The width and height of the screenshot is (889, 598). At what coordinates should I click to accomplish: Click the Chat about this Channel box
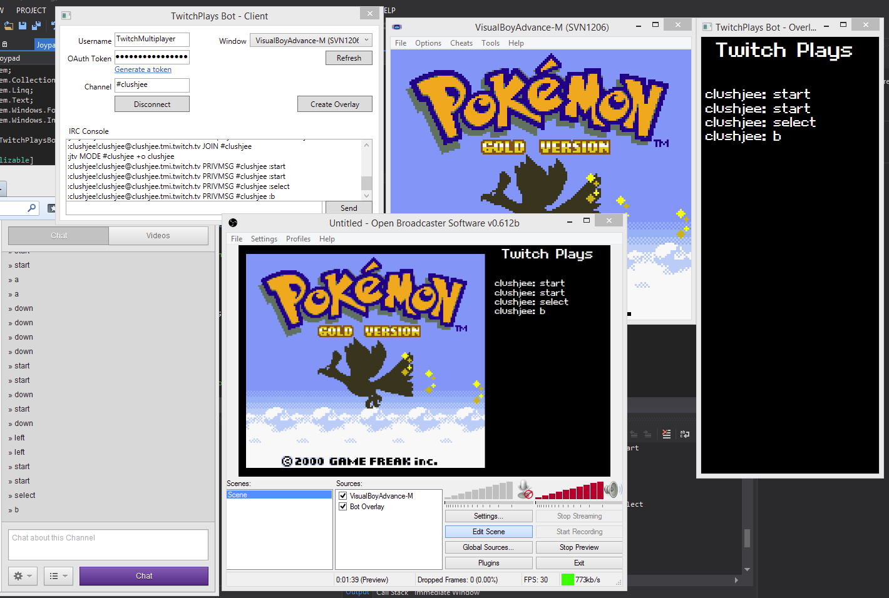(108, 545)
